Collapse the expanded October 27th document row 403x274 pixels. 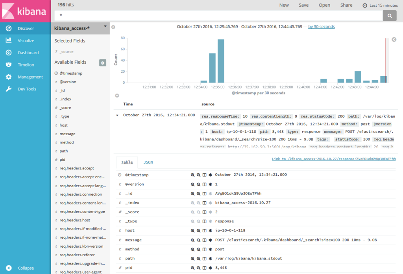pyautogui.click(x=117, y=115)
